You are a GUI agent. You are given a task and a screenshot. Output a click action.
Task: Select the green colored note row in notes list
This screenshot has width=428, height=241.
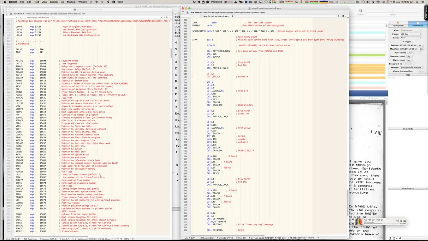(x=367, y=55)
